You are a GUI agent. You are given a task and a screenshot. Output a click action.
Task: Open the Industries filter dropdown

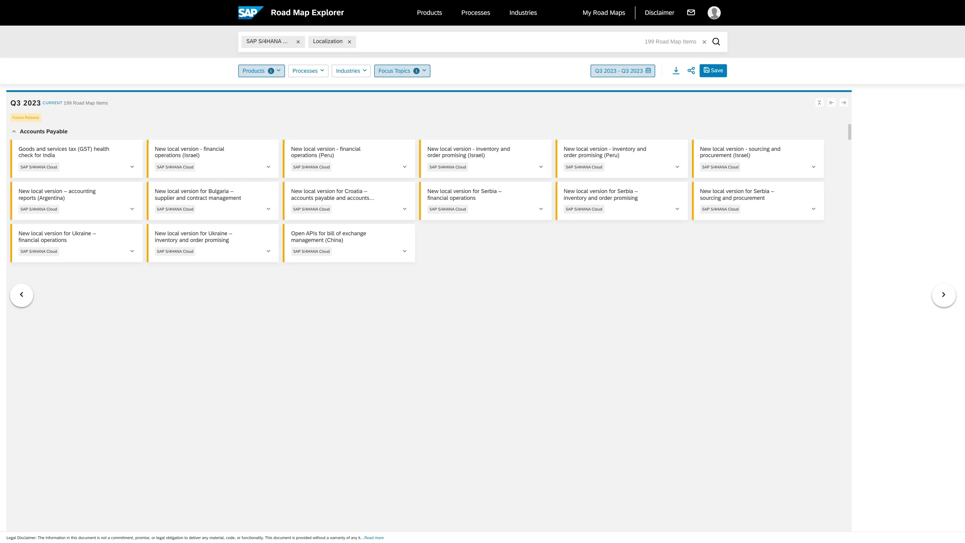click(x=351, y=71)
